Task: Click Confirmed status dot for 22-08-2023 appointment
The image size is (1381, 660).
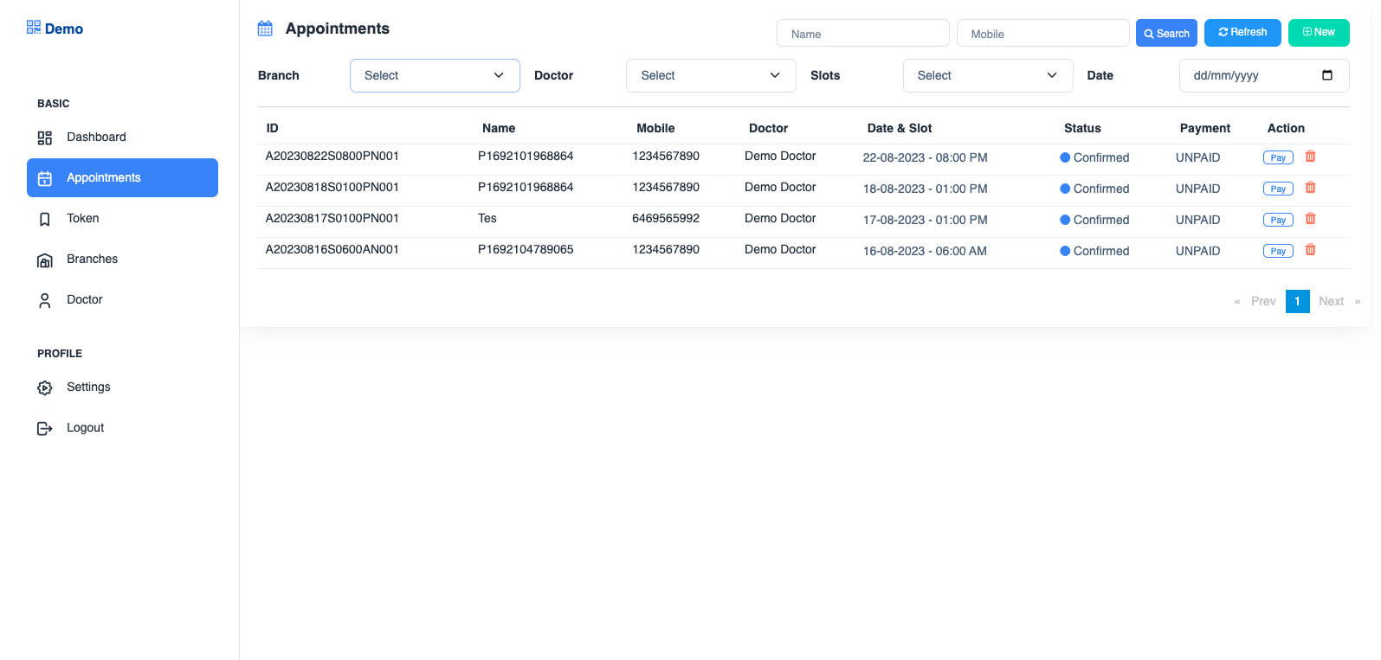Action: 1065,157
